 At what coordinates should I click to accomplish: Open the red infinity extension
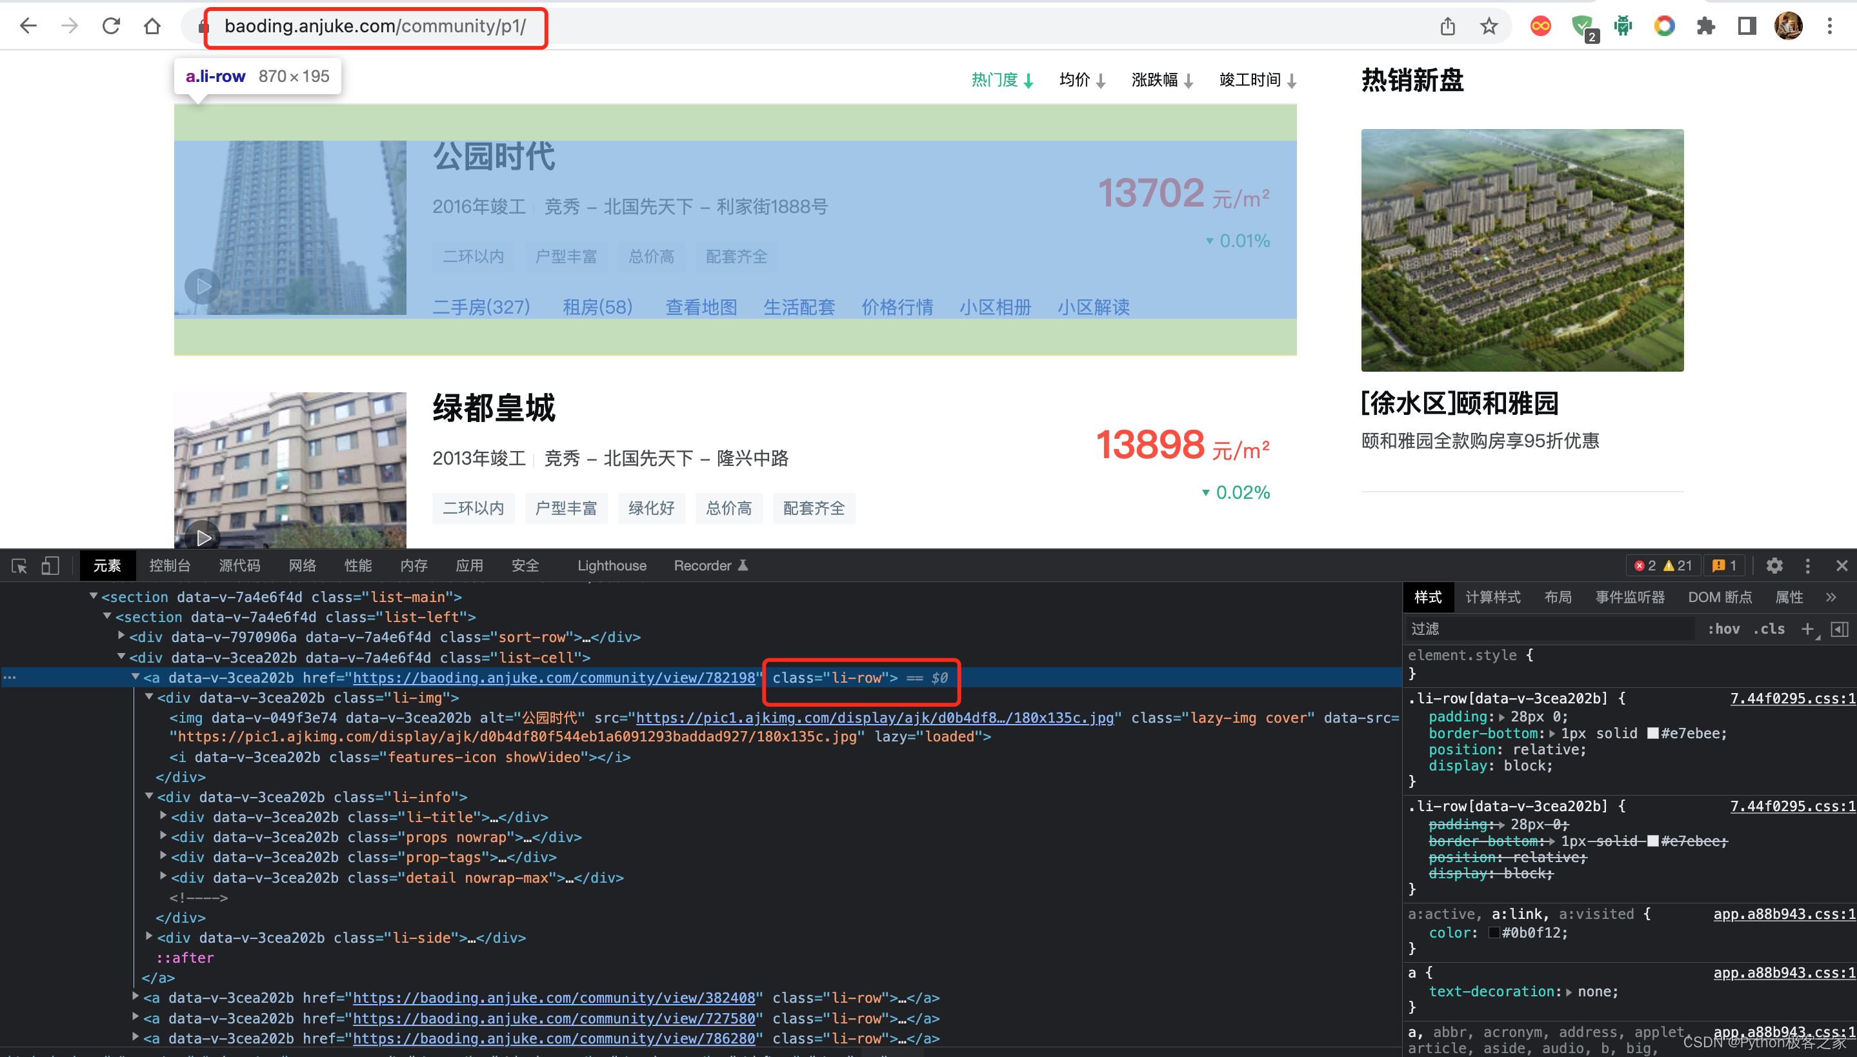click(1541, 27)
